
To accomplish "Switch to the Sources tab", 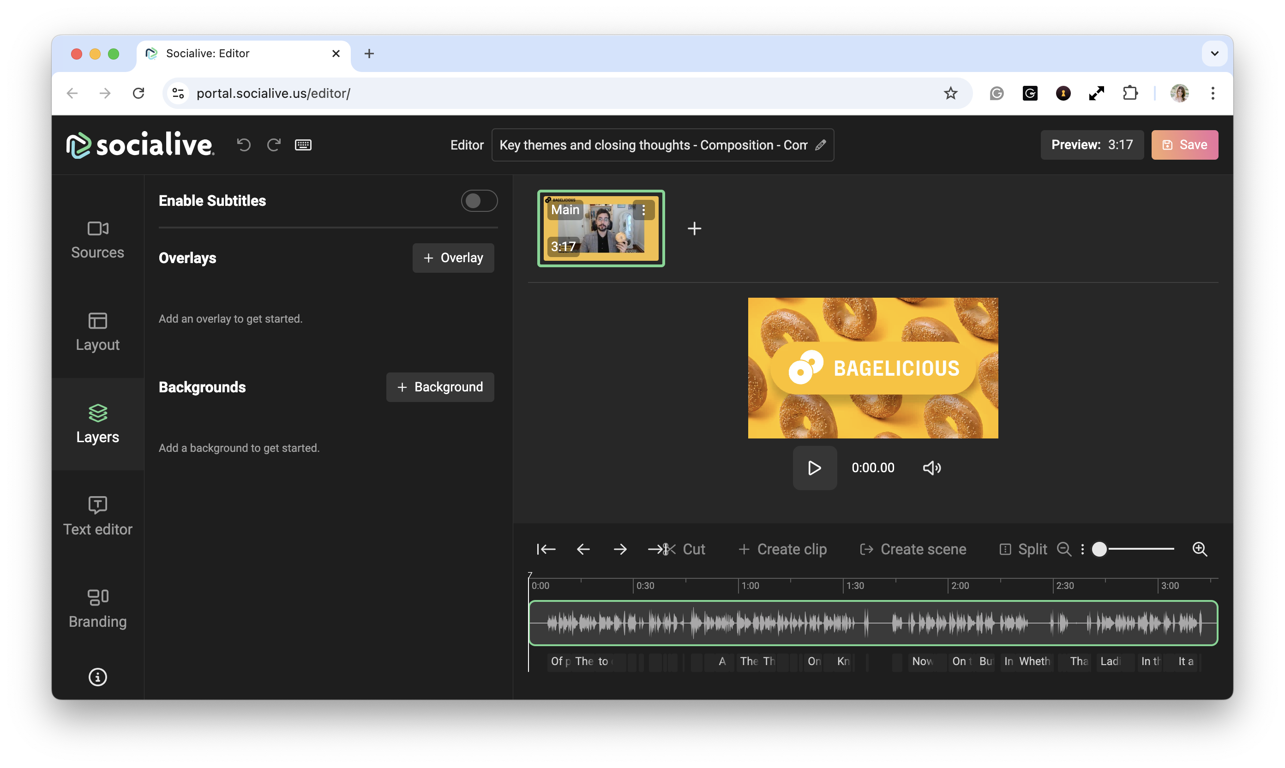I will (97, 240).
